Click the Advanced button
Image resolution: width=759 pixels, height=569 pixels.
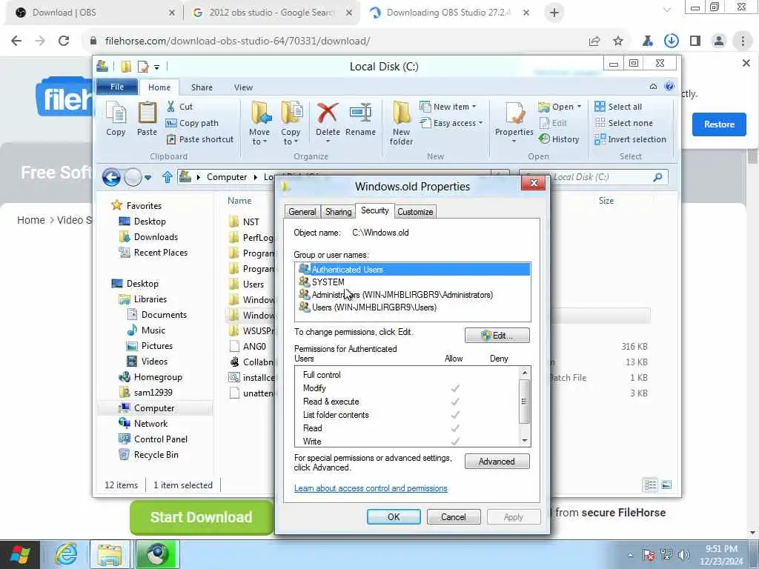pos(497,461)
